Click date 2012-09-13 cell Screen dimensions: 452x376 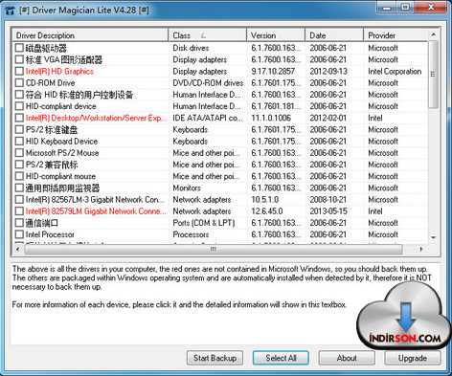[x=328, y=72]
